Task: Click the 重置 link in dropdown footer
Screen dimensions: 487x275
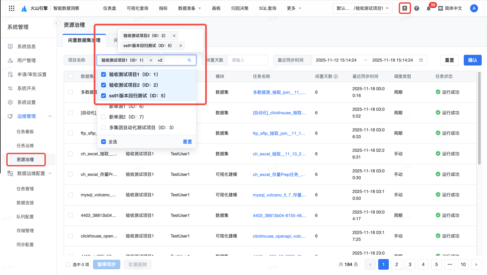Action: tap(187, 142)
